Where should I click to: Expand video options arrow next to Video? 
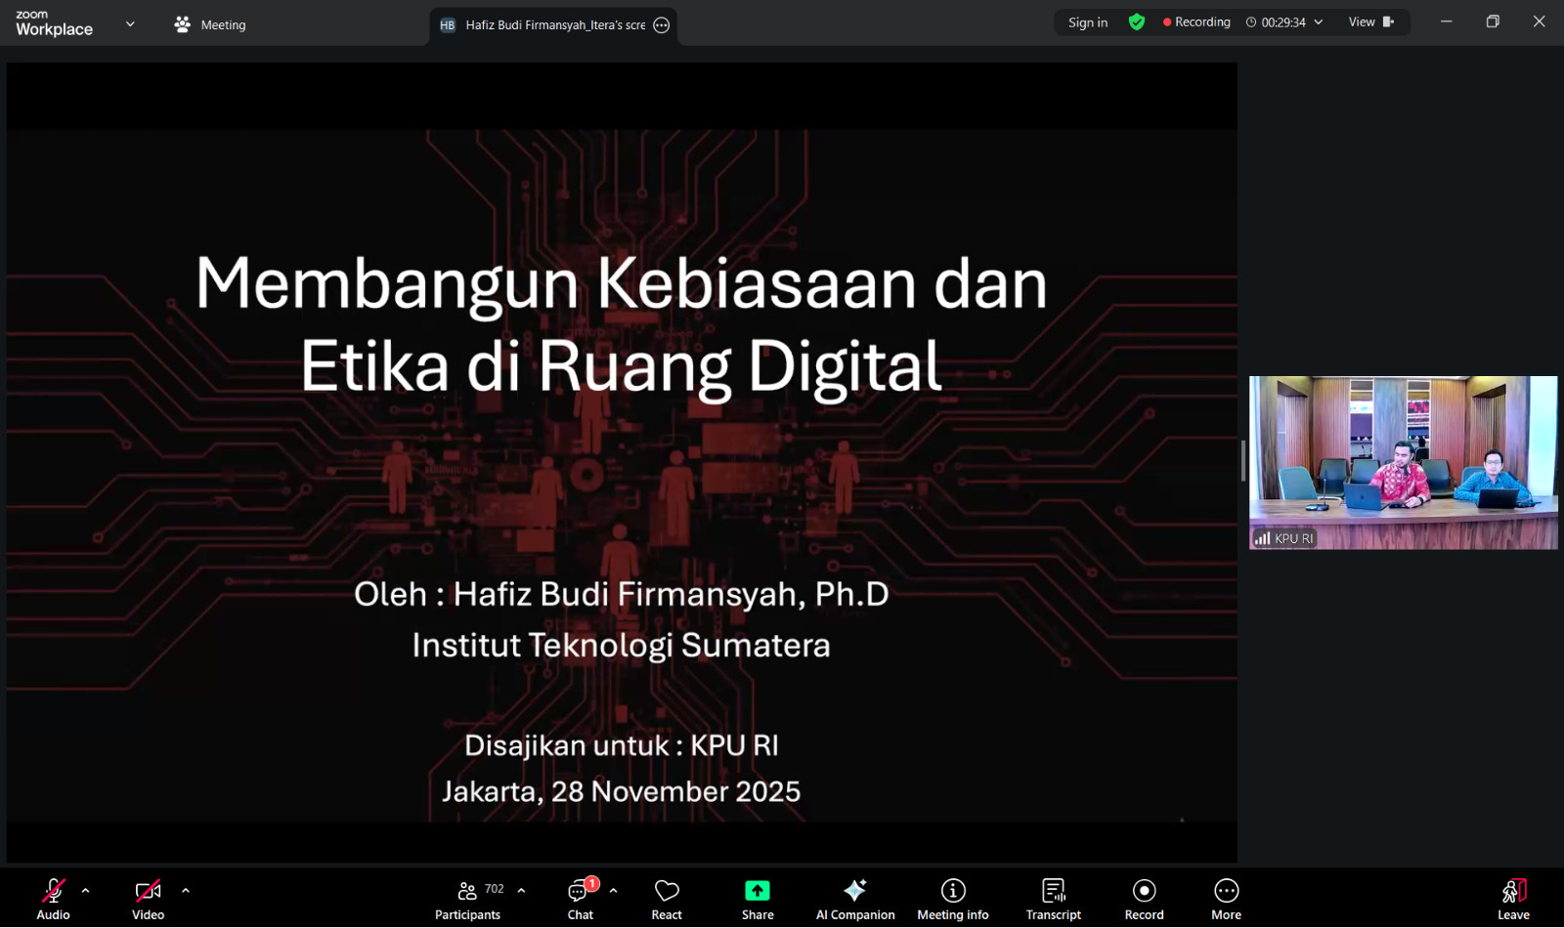point(186,891)
